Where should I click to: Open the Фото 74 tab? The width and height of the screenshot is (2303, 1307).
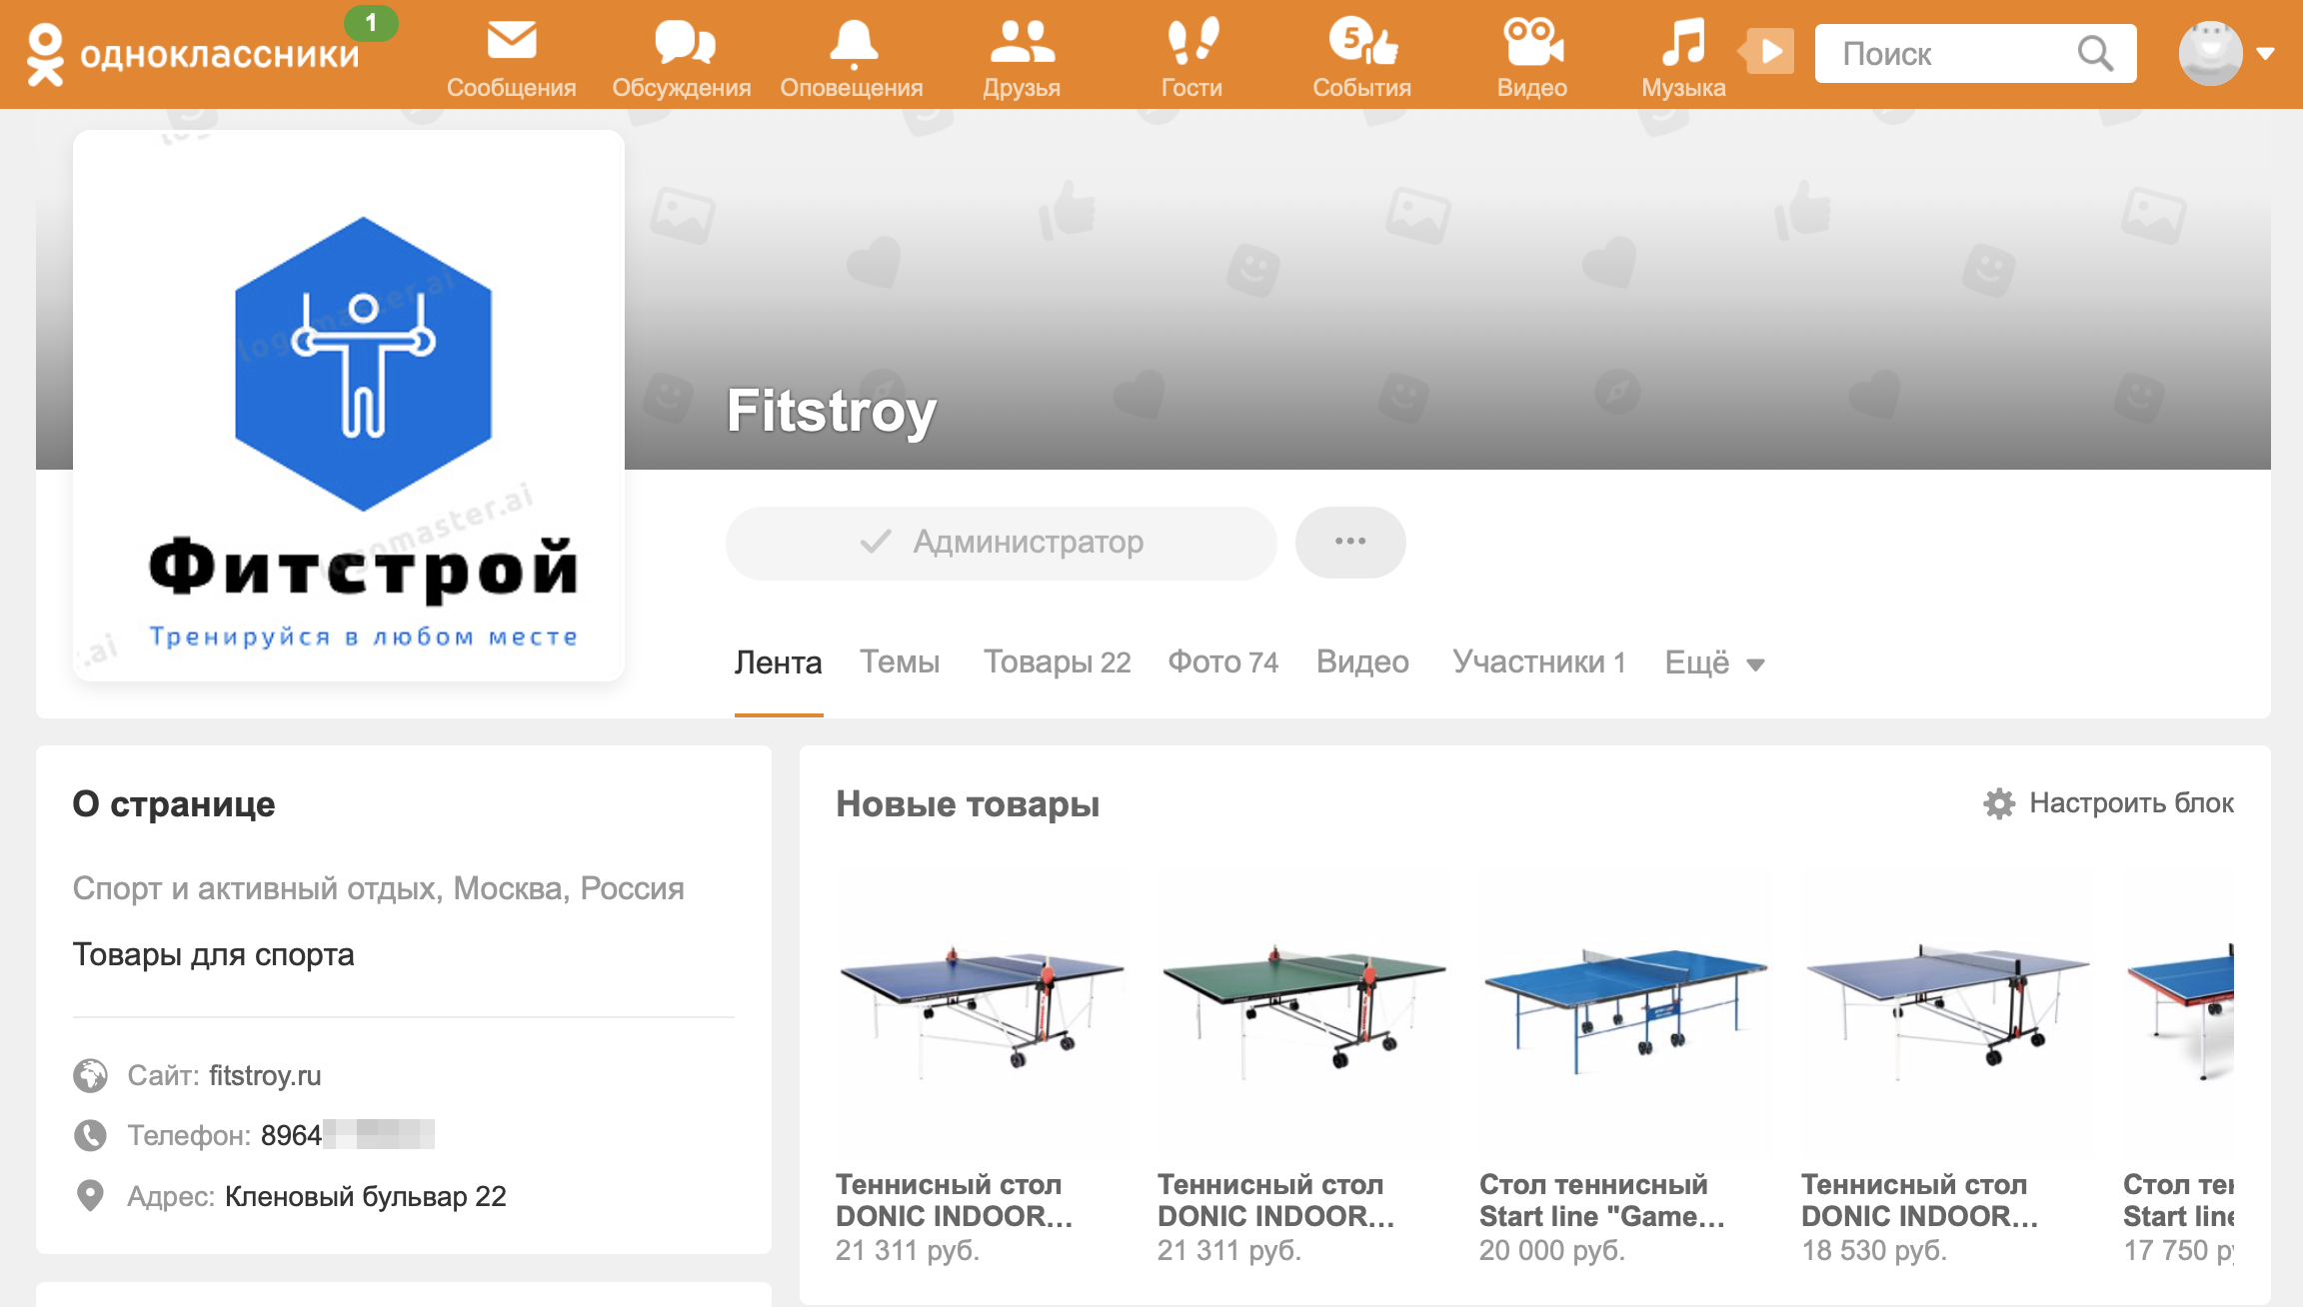tap(1223, 662)
